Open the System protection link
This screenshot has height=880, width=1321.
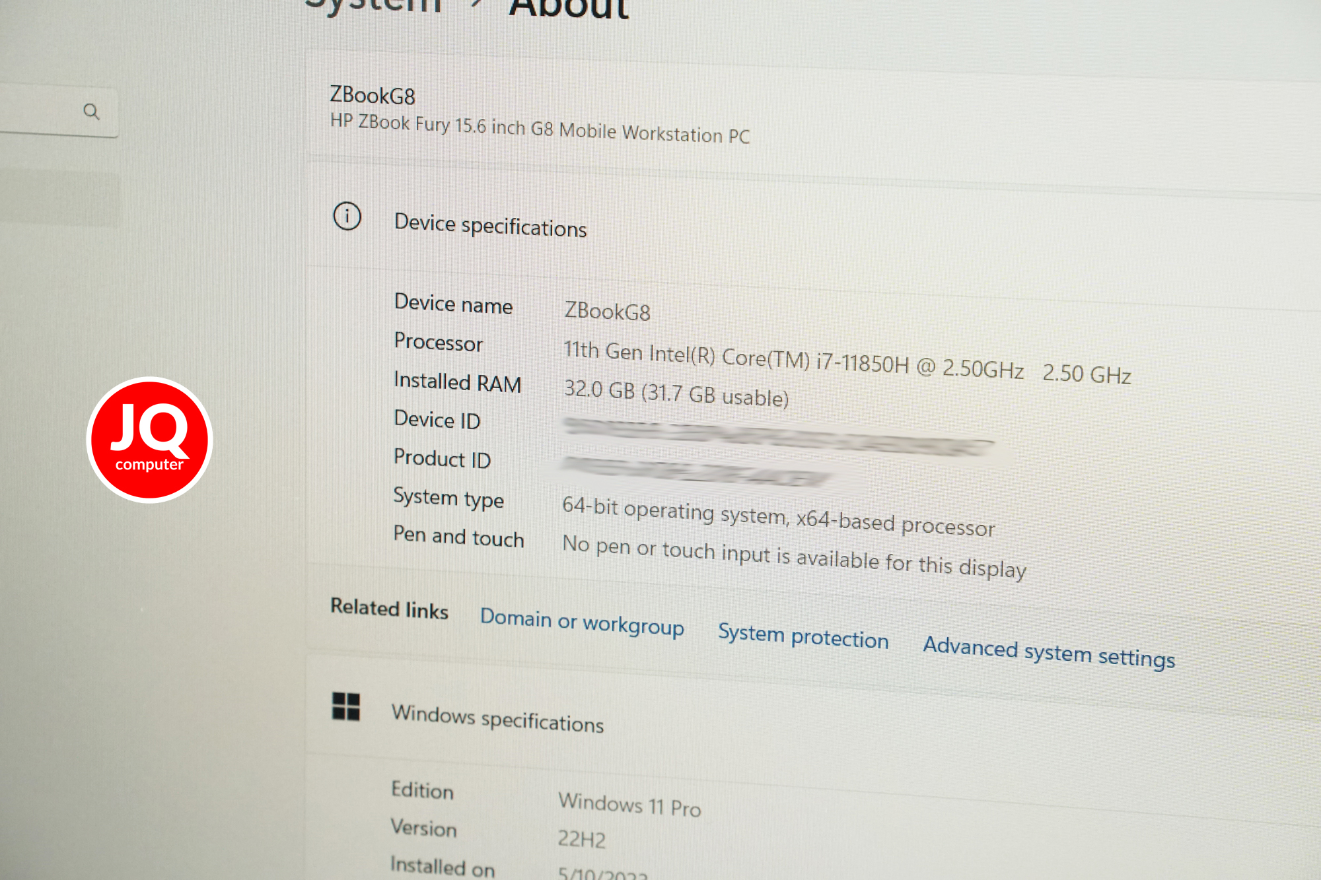[x=803, y=636]
